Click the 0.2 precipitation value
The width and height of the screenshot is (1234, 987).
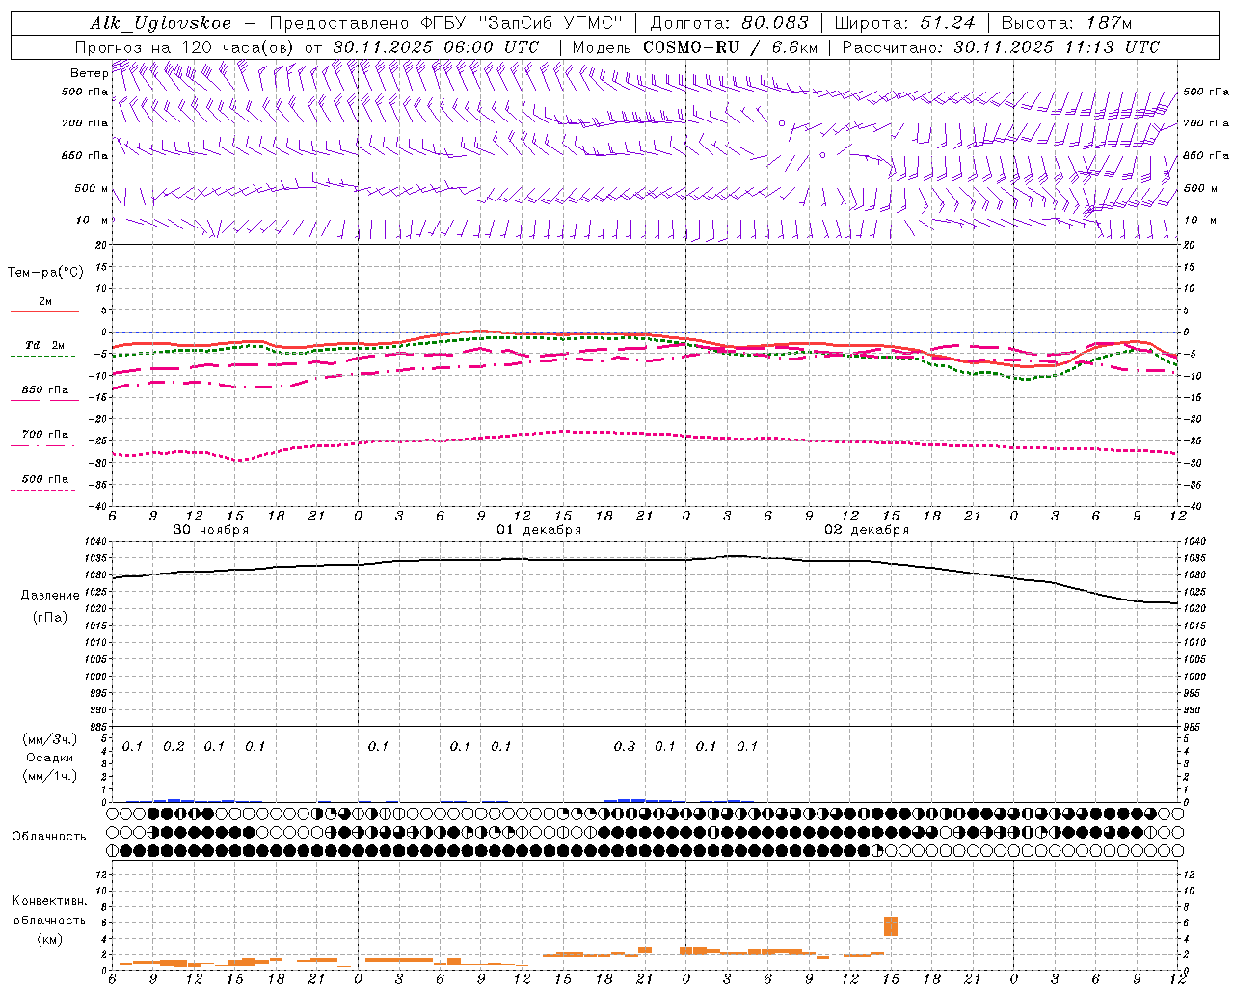pyautogui.click(x=174, y=746)
